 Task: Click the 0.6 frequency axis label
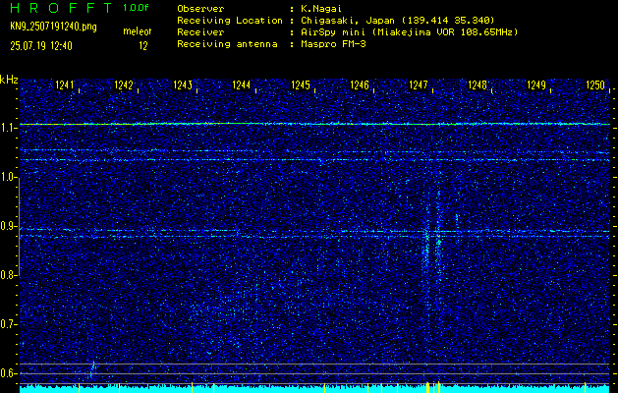(7, 373)
